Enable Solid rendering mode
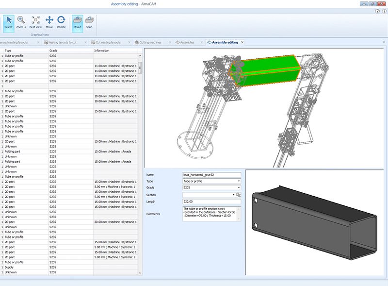The height and width of the screenshot is (286, 388). [89, 20]
